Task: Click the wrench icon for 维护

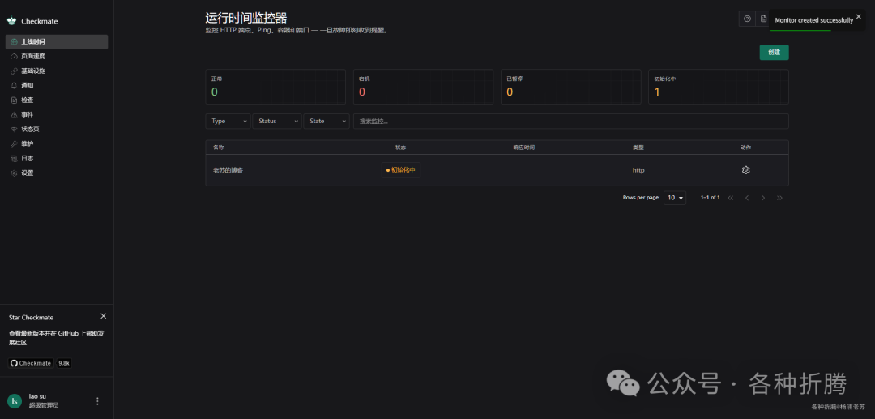Action: [x=14, y=143]
